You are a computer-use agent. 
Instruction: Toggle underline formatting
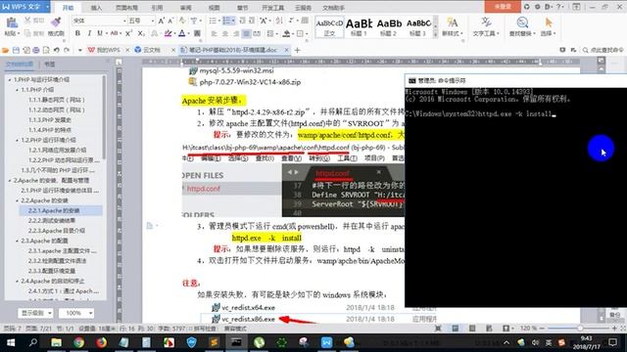tap(100, 33)
